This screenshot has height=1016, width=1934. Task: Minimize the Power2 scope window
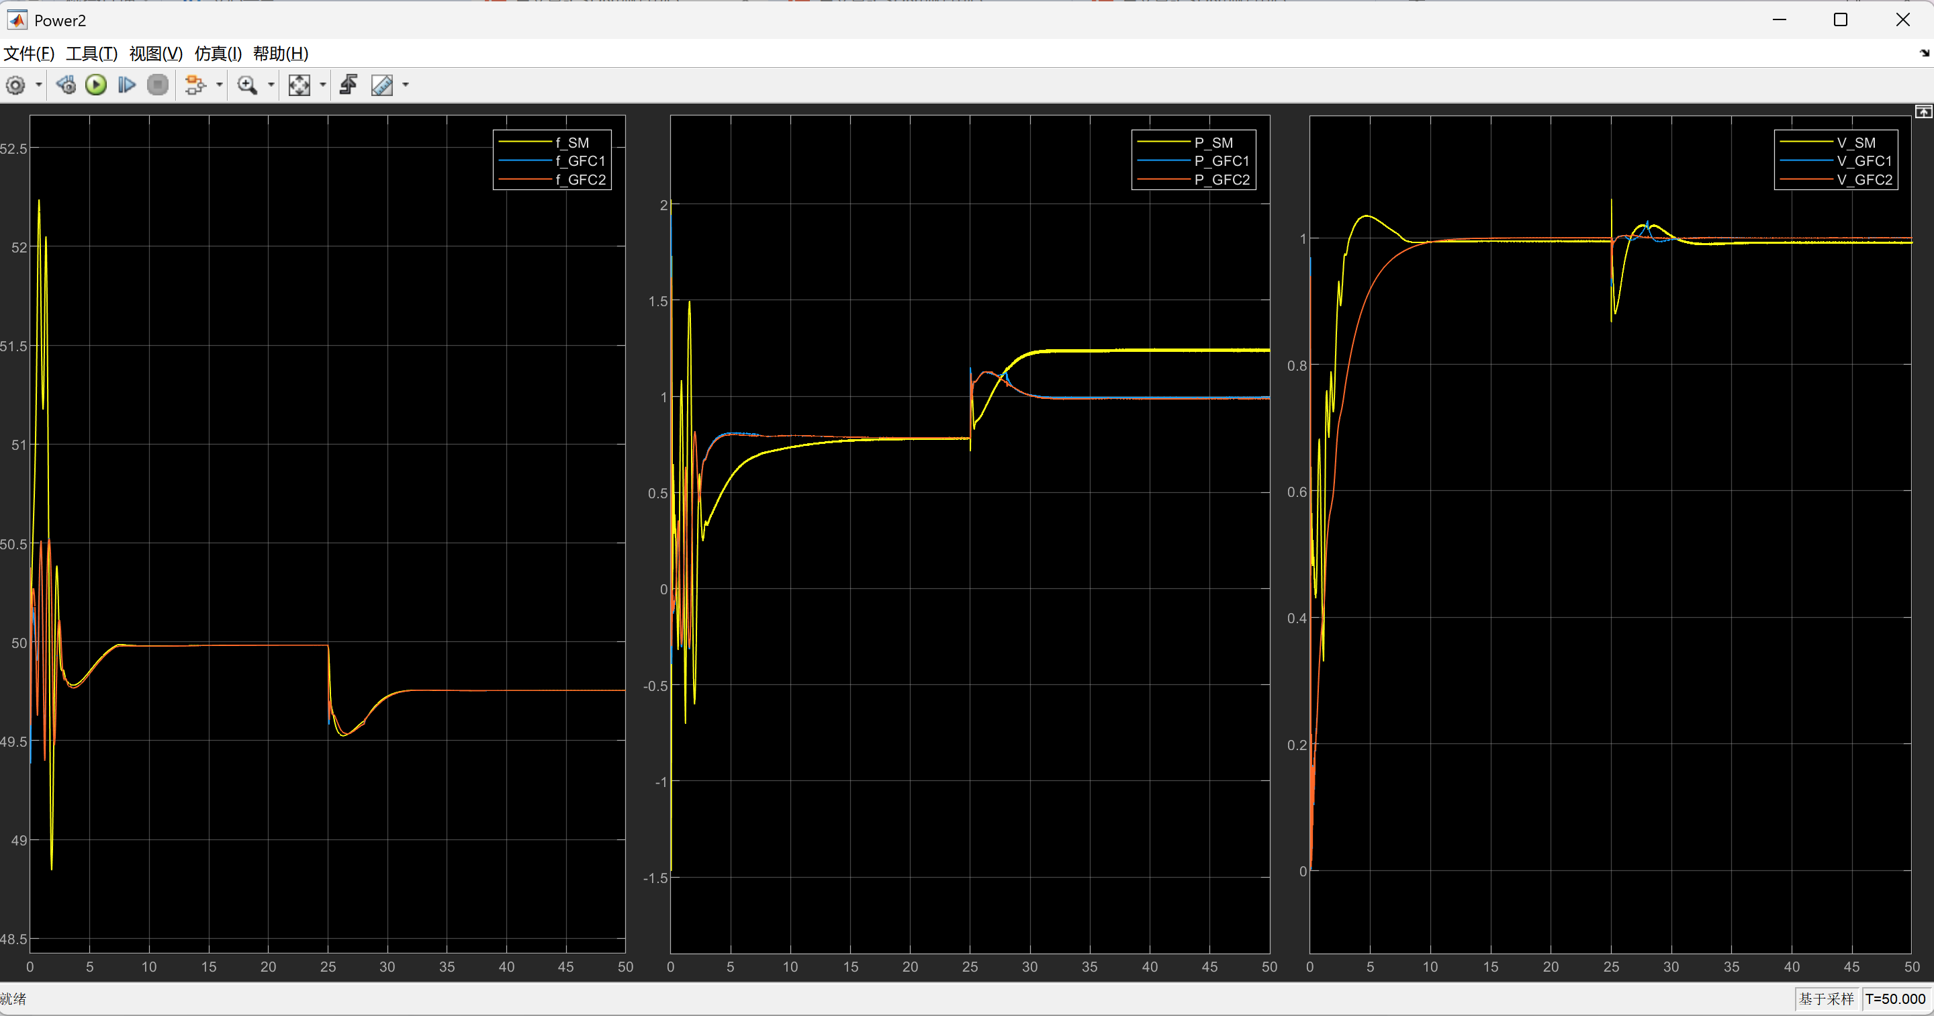tap(1779, 19)
